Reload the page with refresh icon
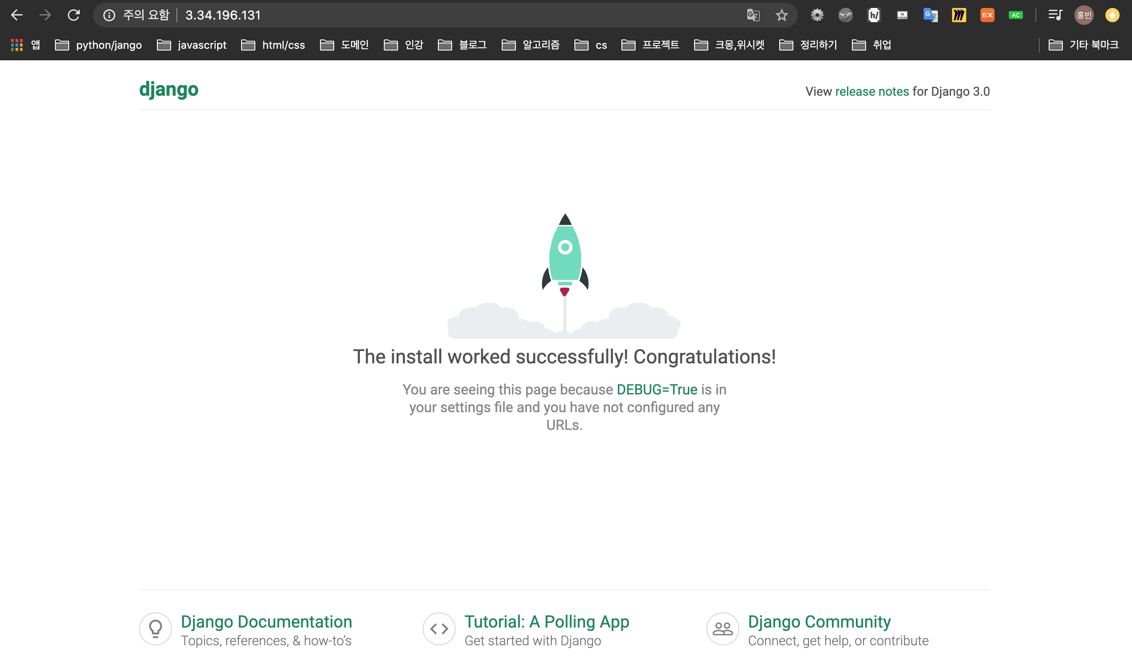The width and height of the screenshot is (1132, 663). pyautogui.click(x=74, y=15)
